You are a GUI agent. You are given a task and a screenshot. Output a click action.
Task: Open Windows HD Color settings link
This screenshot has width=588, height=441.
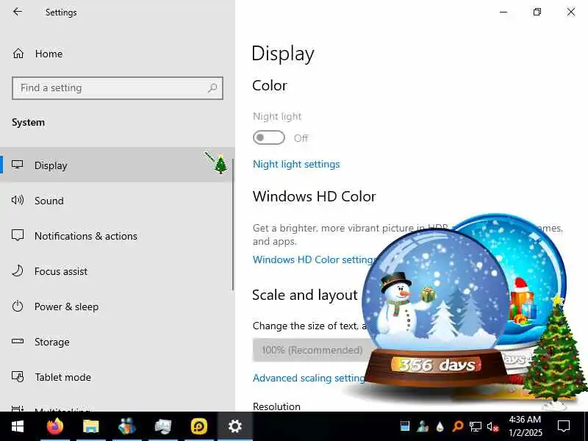tap(314, 259)
